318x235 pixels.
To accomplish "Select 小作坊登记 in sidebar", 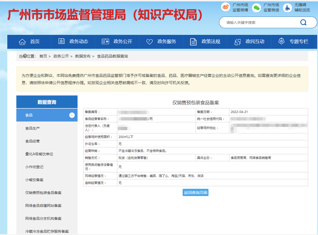I will point(34,167).
